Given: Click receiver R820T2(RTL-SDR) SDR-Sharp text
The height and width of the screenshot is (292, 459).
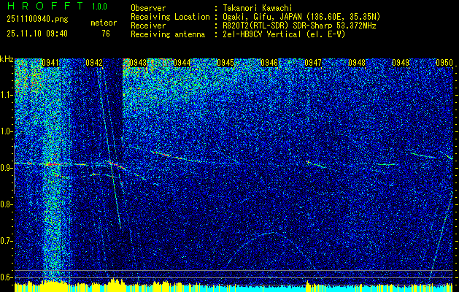Looking at the screenshot, I should (299, 26).
